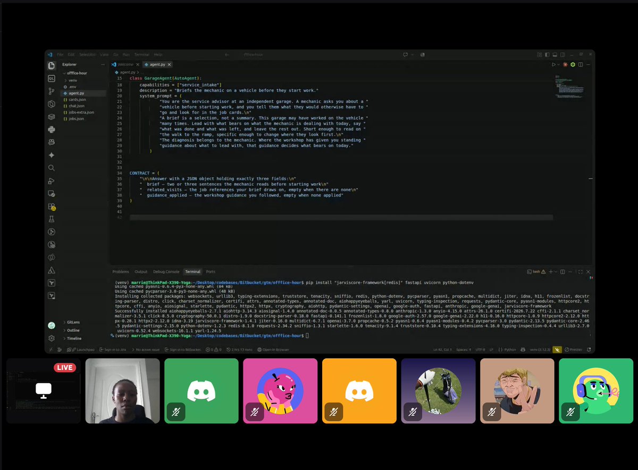Open the File menu
The image size is (638, 470).
point(60,54)
